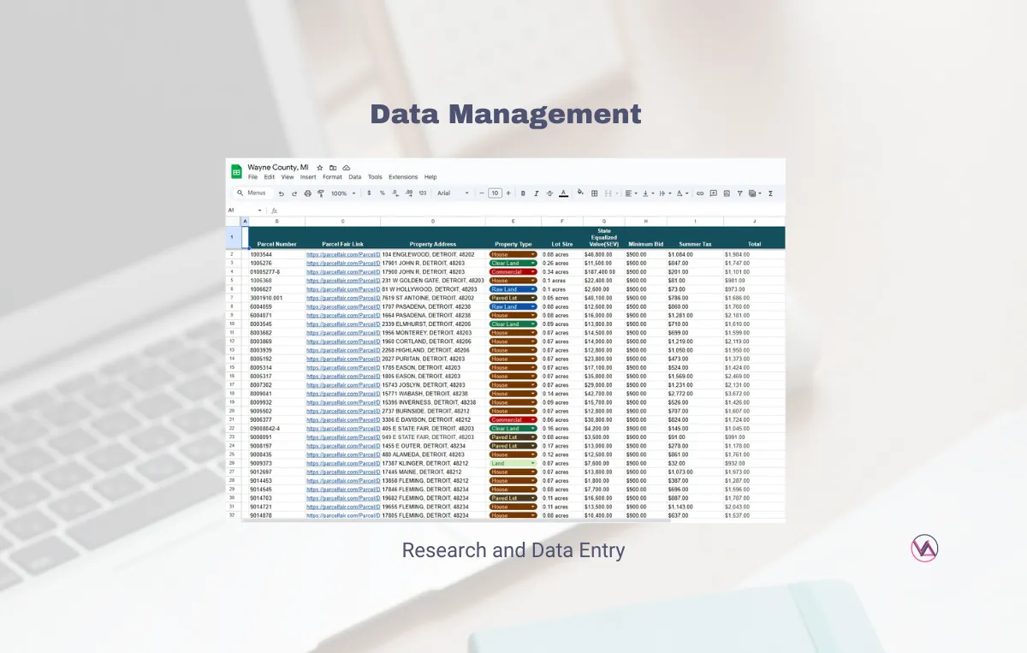Image resolution: width=1027 pixels, height=653 pixels.
Task: Select column D header
Action: pyautogui.click(x=433, y=222)
